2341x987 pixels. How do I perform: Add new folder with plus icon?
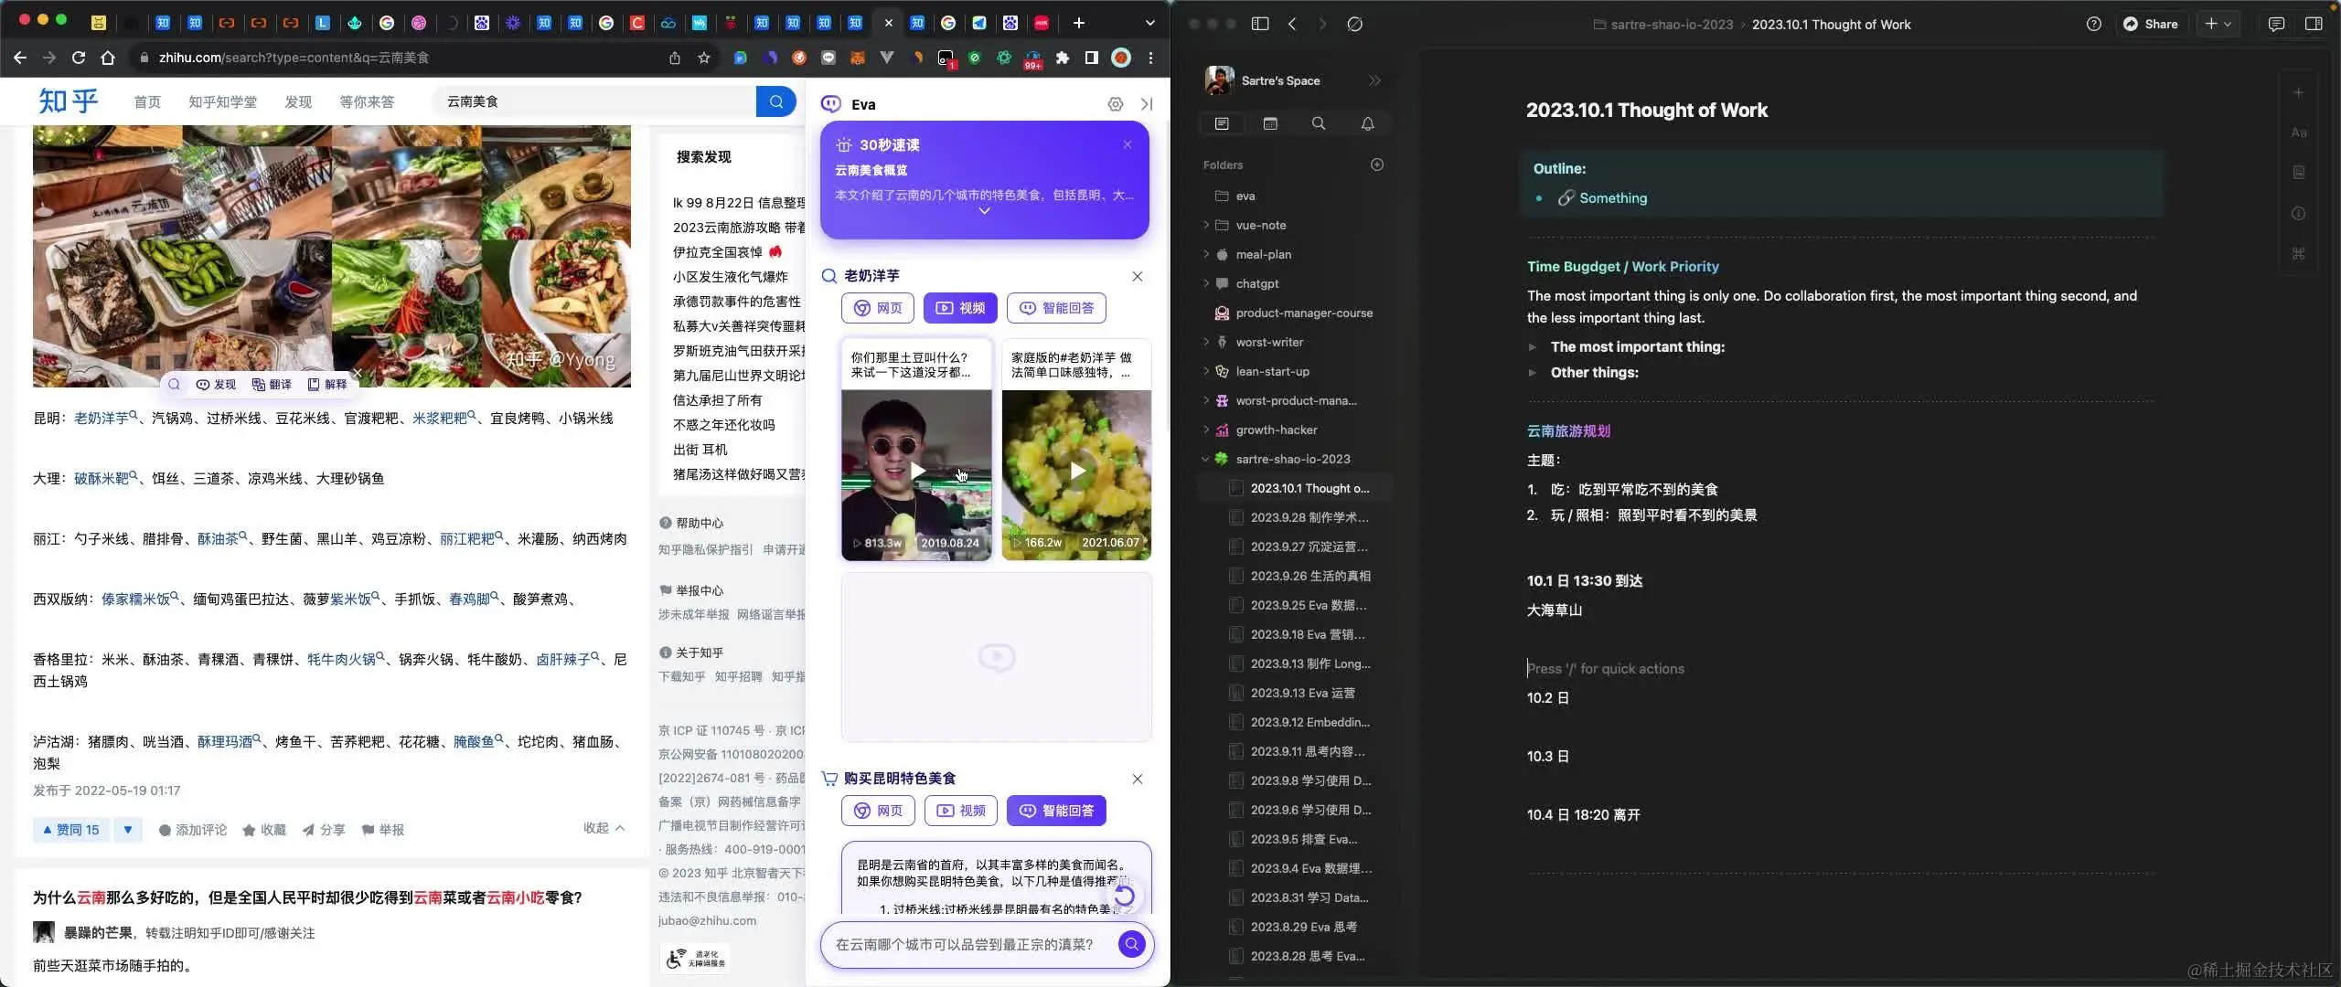[1376, 164]
